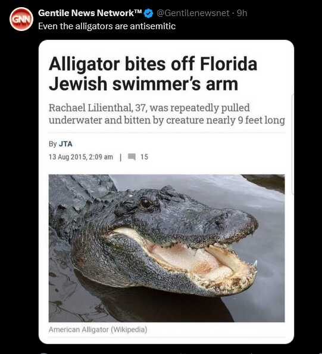Open the headline 'Alligator bites off Florida'
Image resolution: width=322 pixels, height=354 pixels.
[153, 64]
